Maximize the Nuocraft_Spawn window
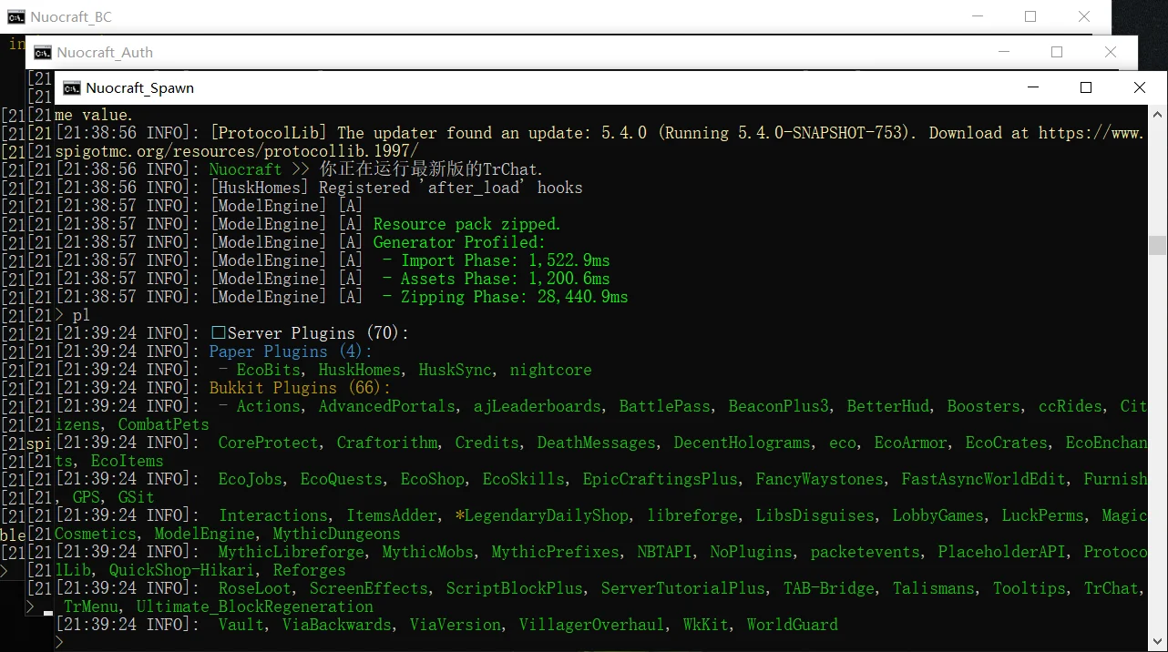The image size is (1168, 652). (1086, 87)
